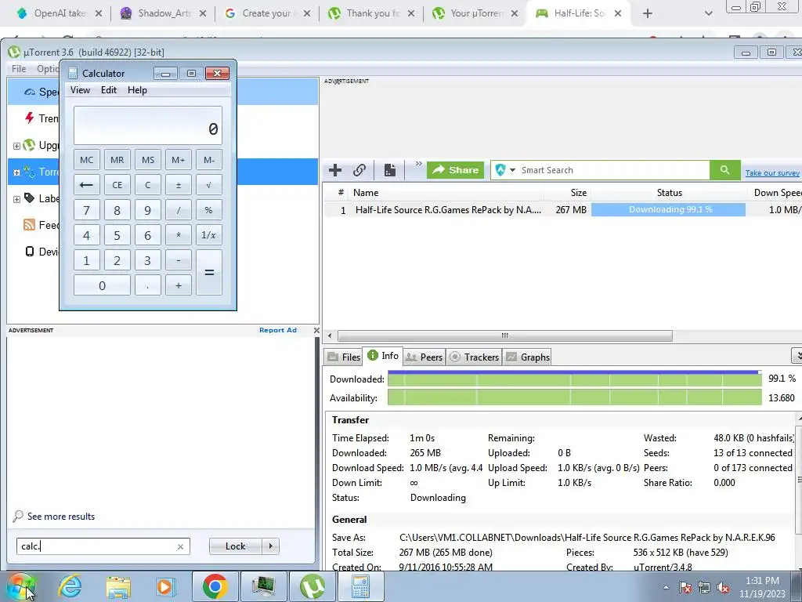Click calculator M- button
The width and height of the screenshot is (802, 602).
(x=208, y=160)
